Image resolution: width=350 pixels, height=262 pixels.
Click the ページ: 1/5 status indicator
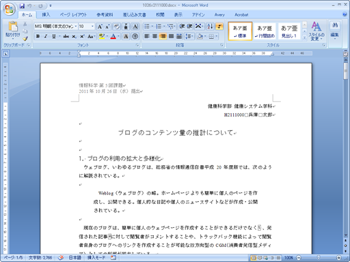coord(13,258)
